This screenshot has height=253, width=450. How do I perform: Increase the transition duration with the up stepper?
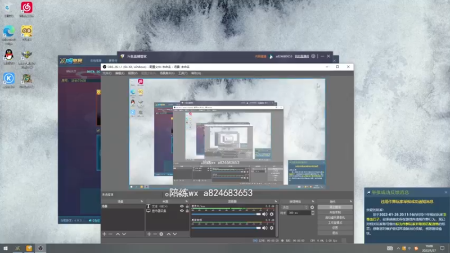(313, 212)
